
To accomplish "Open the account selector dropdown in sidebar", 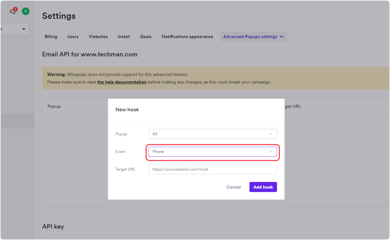I will pos(15,29).
